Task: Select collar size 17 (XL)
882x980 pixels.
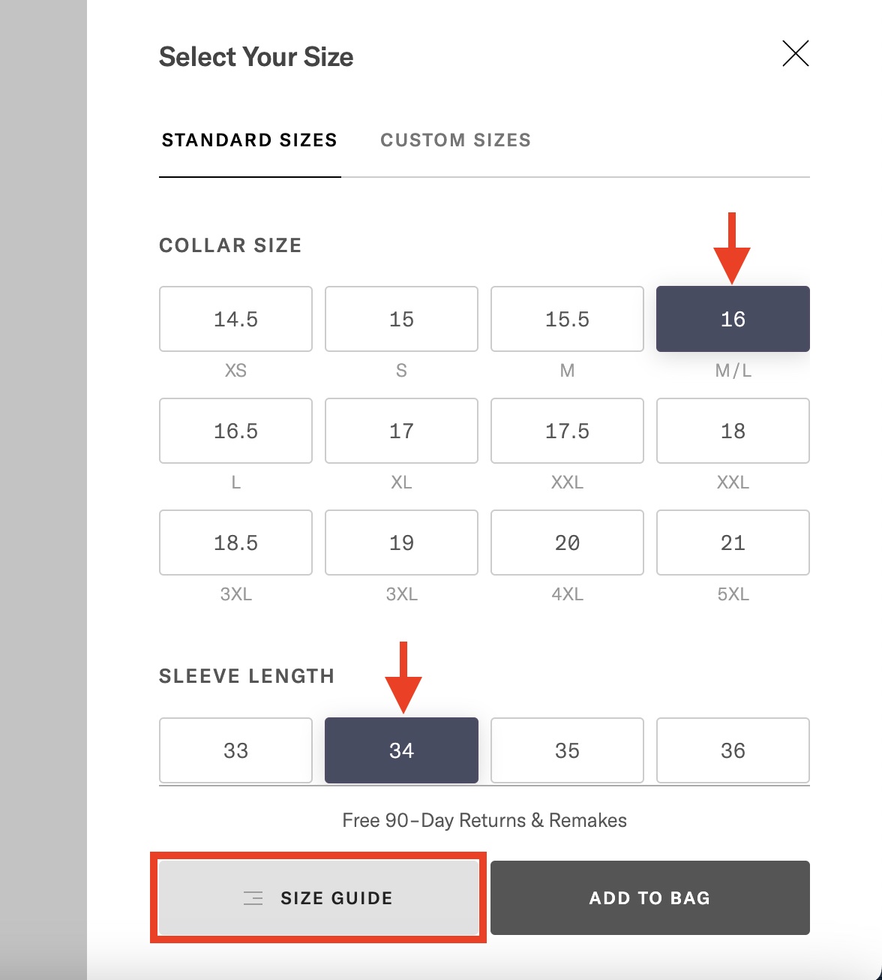Action: tap(400, 431)
